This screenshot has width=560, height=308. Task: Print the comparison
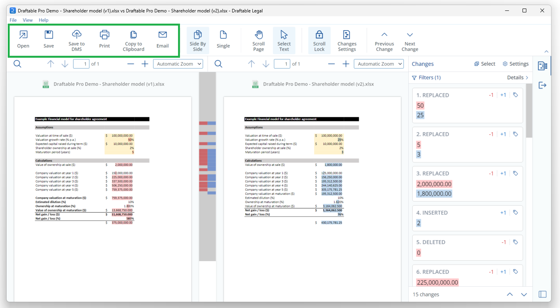(104, 40)
